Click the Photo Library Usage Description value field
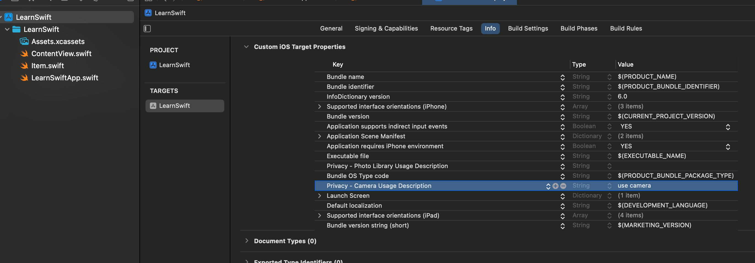Screen dimensions: 755x263 [674, 166]
